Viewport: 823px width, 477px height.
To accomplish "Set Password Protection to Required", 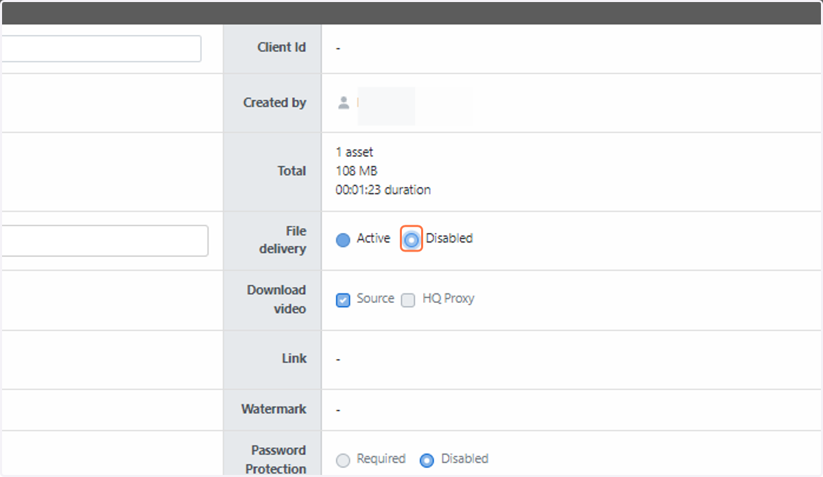I will pos(343,461).
